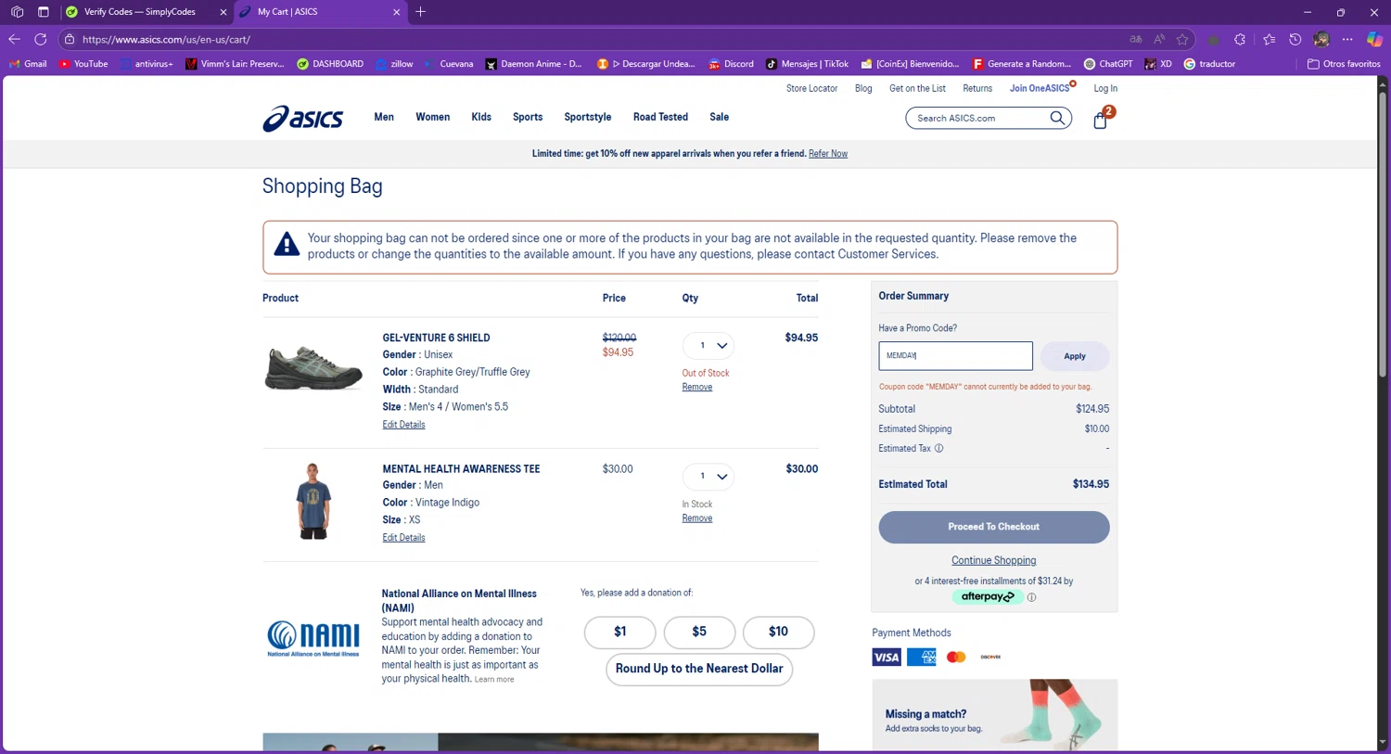Open Gmail bookmark
1391x754 pixels.
point(28,64)
